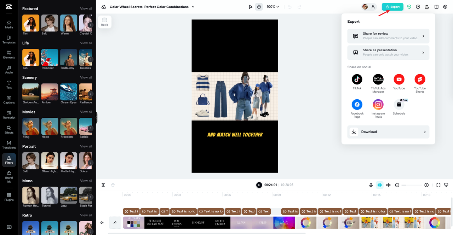The image size is (453, 235).
Task: Open the Brand kit panel
Action: pyautogui.click(x=9, y=177)
